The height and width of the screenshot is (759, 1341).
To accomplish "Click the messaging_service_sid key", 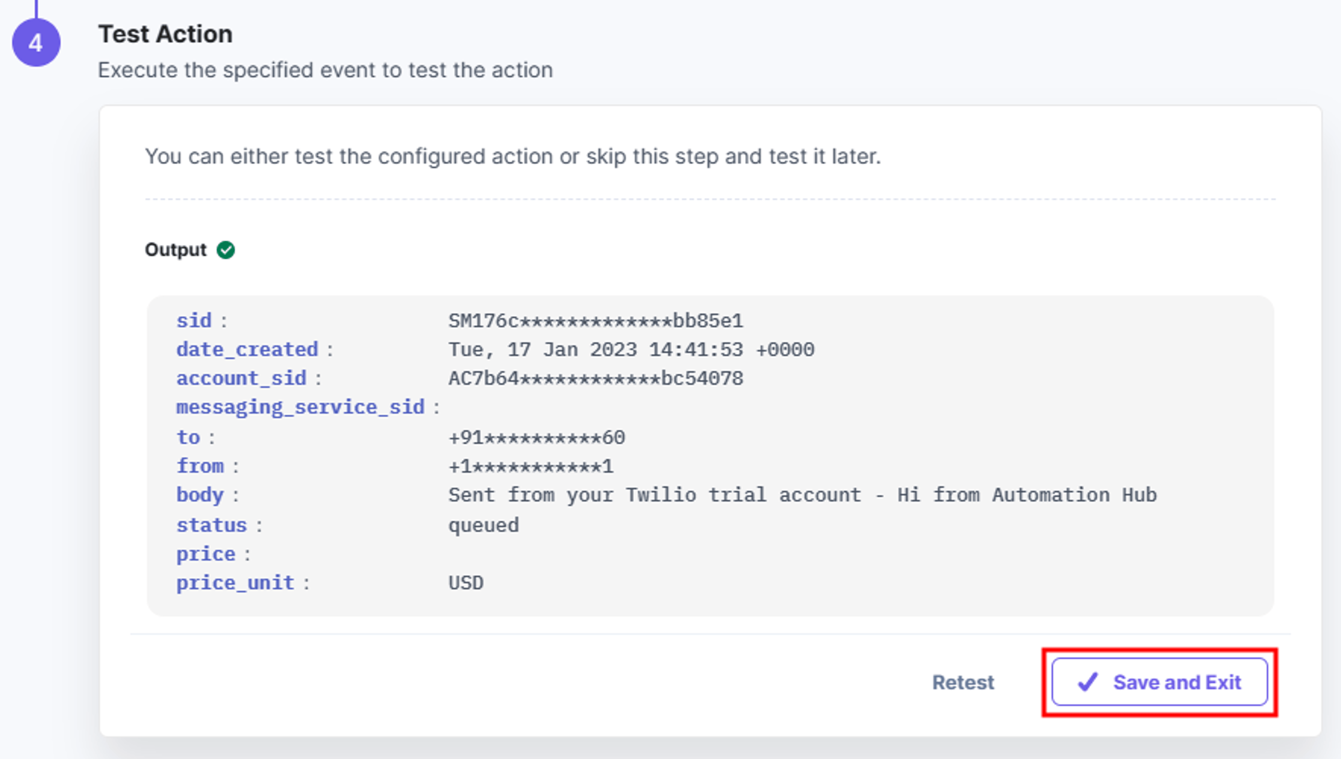I will click(x=300, y=407).
